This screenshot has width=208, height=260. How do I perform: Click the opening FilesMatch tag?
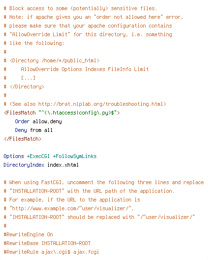pyautogui.click(x=61, y=113)
